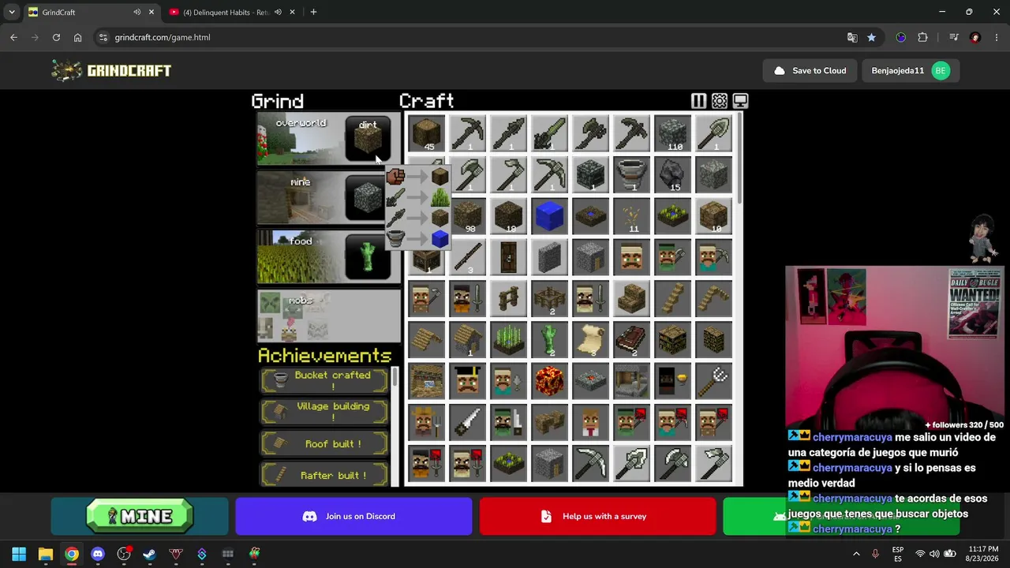Select the blue water block in craft grid
1010x568 pixels.
pyautogui.click(x=550, y=215)
